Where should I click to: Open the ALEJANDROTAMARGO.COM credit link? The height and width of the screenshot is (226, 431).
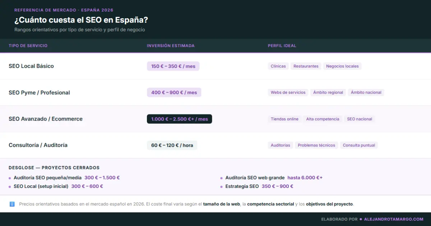tap(394, 219)
